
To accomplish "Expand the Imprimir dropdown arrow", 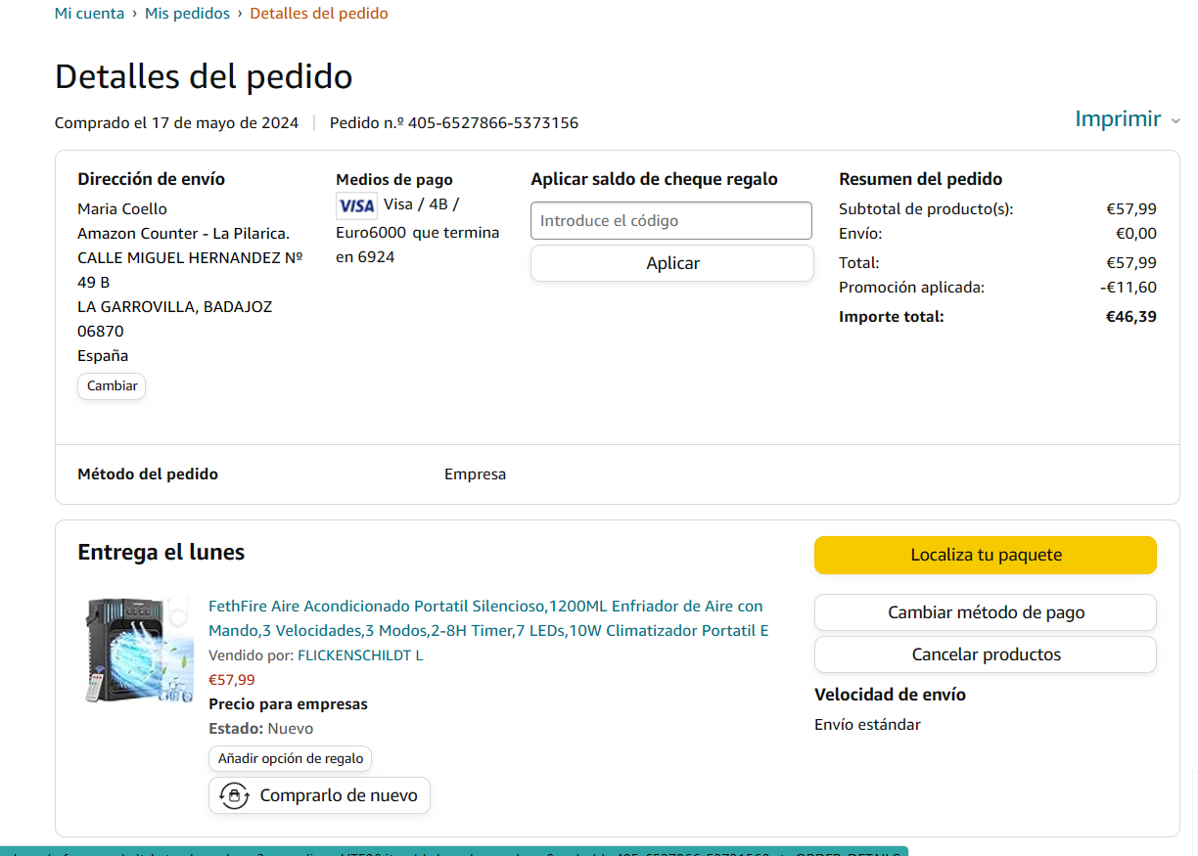I will pyautogui.click(x=1177, y=120).
